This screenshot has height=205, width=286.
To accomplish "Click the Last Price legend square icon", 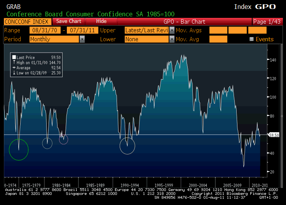I will [x=14, y=57].
